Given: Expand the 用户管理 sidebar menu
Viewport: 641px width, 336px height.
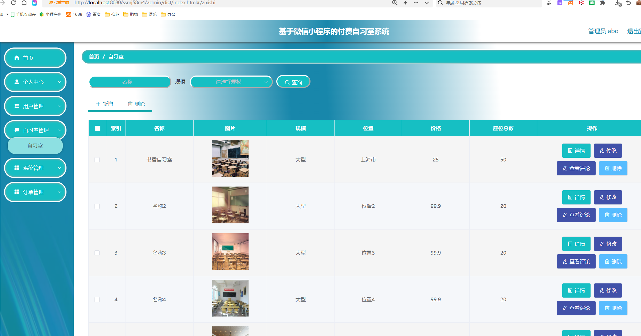Looking at the screenshot, I should click(x=35, y=106).
